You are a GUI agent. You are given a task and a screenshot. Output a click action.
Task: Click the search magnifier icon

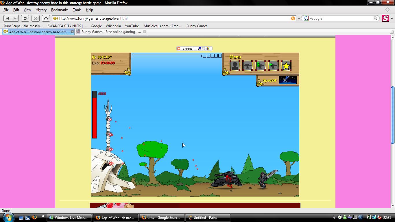tap(375, 18)
